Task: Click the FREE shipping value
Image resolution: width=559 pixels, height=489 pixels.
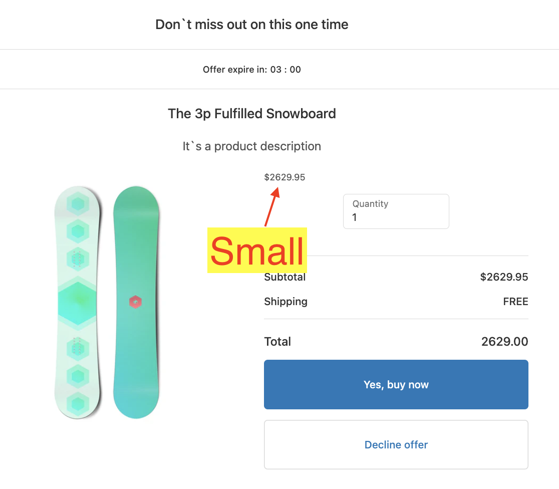Action: click(x=515, y=302)
